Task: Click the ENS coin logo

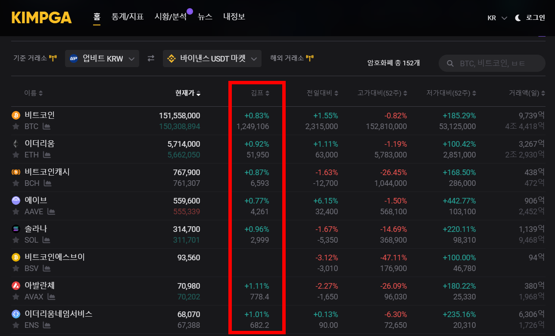Action: tap(16, 314)
